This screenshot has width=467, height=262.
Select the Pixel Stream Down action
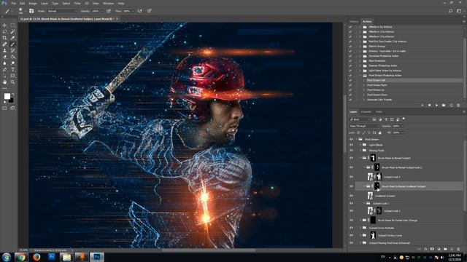tap(377, 95)
